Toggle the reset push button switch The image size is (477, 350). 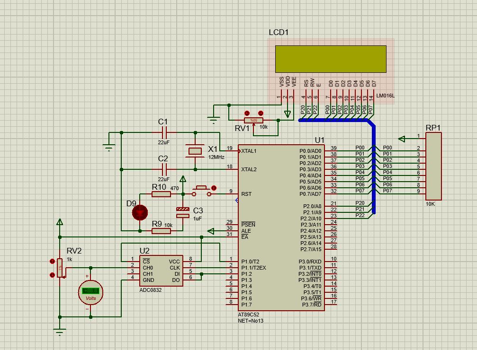click(201, 191)
